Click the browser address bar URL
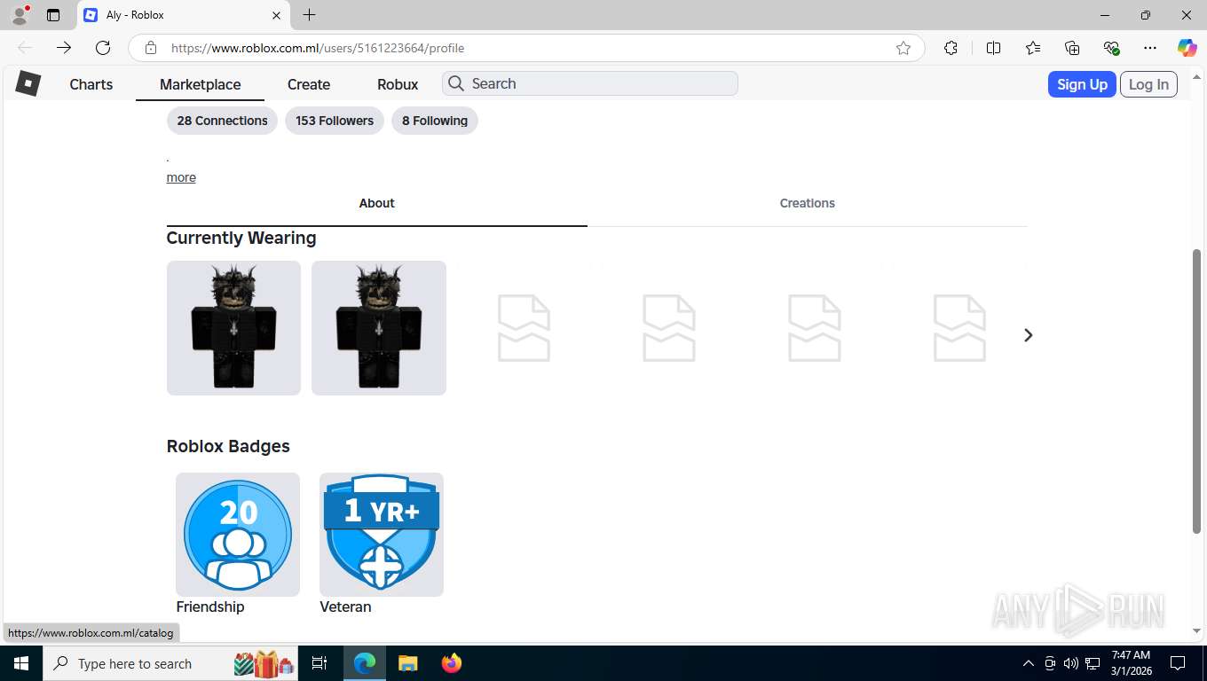 318,48
